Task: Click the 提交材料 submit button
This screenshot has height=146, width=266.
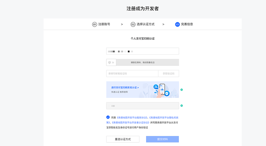Action: (x=162, y=139)
